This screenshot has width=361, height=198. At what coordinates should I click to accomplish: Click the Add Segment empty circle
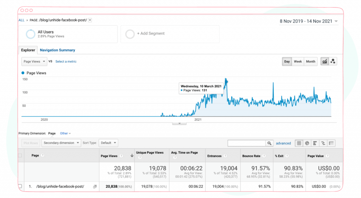tap(130, 34)
